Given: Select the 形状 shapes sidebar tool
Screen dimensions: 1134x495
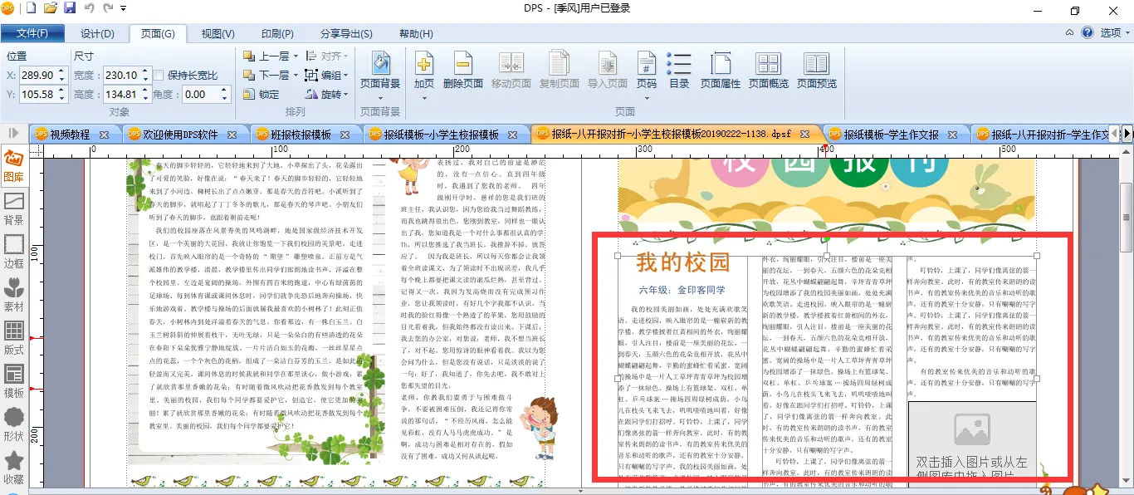Looking at the screenshot, I should click(x=14, y=425).
